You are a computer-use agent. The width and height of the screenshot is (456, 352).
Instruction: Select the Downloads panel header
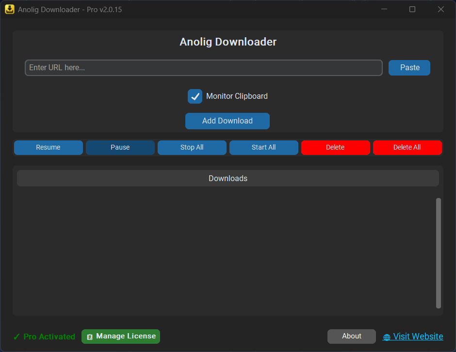pyautogui.click(x=228, y=178)
